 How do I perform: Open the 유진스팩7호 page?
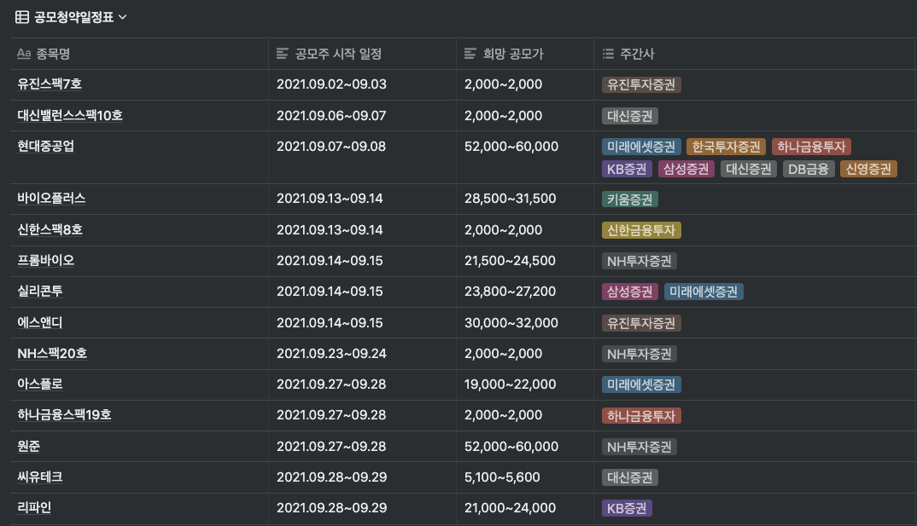point(50,84)
